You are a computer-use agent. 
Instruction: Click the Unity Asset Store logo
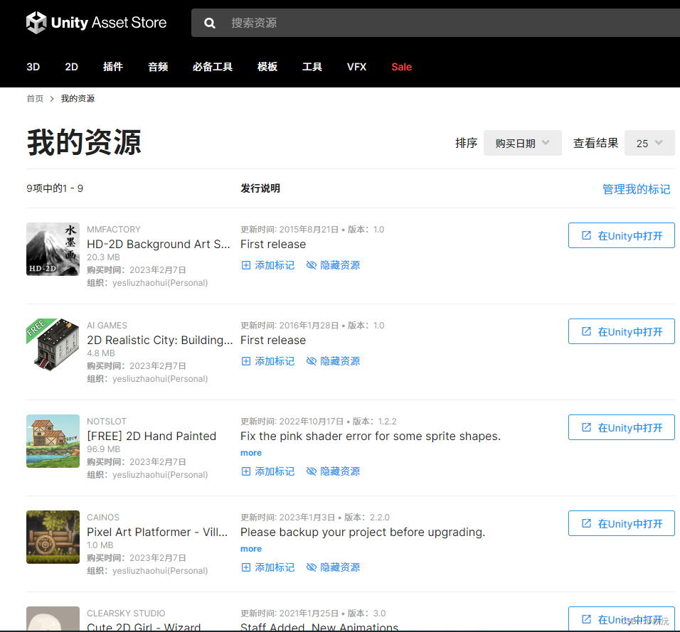tap(96, 23)
